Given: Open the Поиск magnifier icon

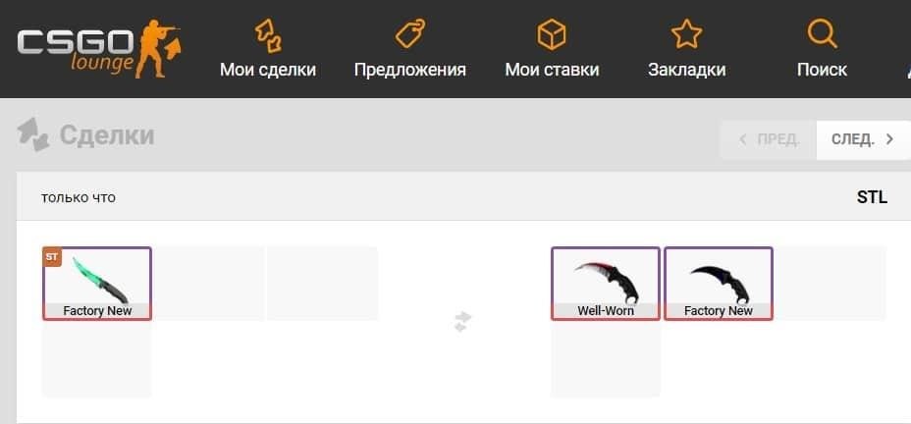Looking at the screenshot, I should point(822,34).
